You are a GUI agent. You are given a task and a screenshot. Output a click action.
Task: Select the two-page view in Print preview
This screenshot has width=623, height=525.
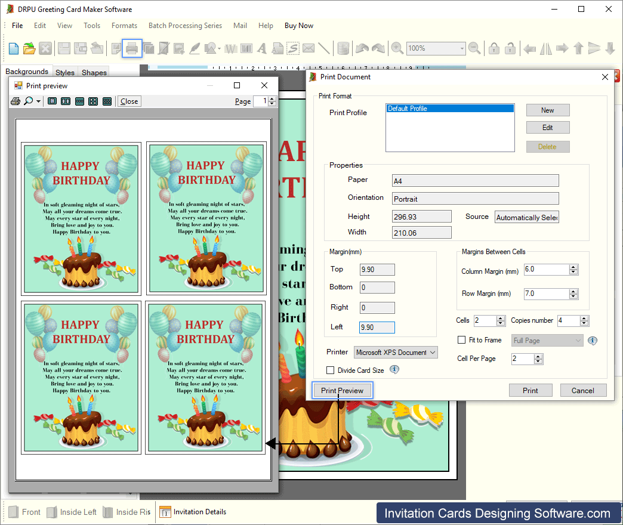pyautogui.click(x=66, y=101)
